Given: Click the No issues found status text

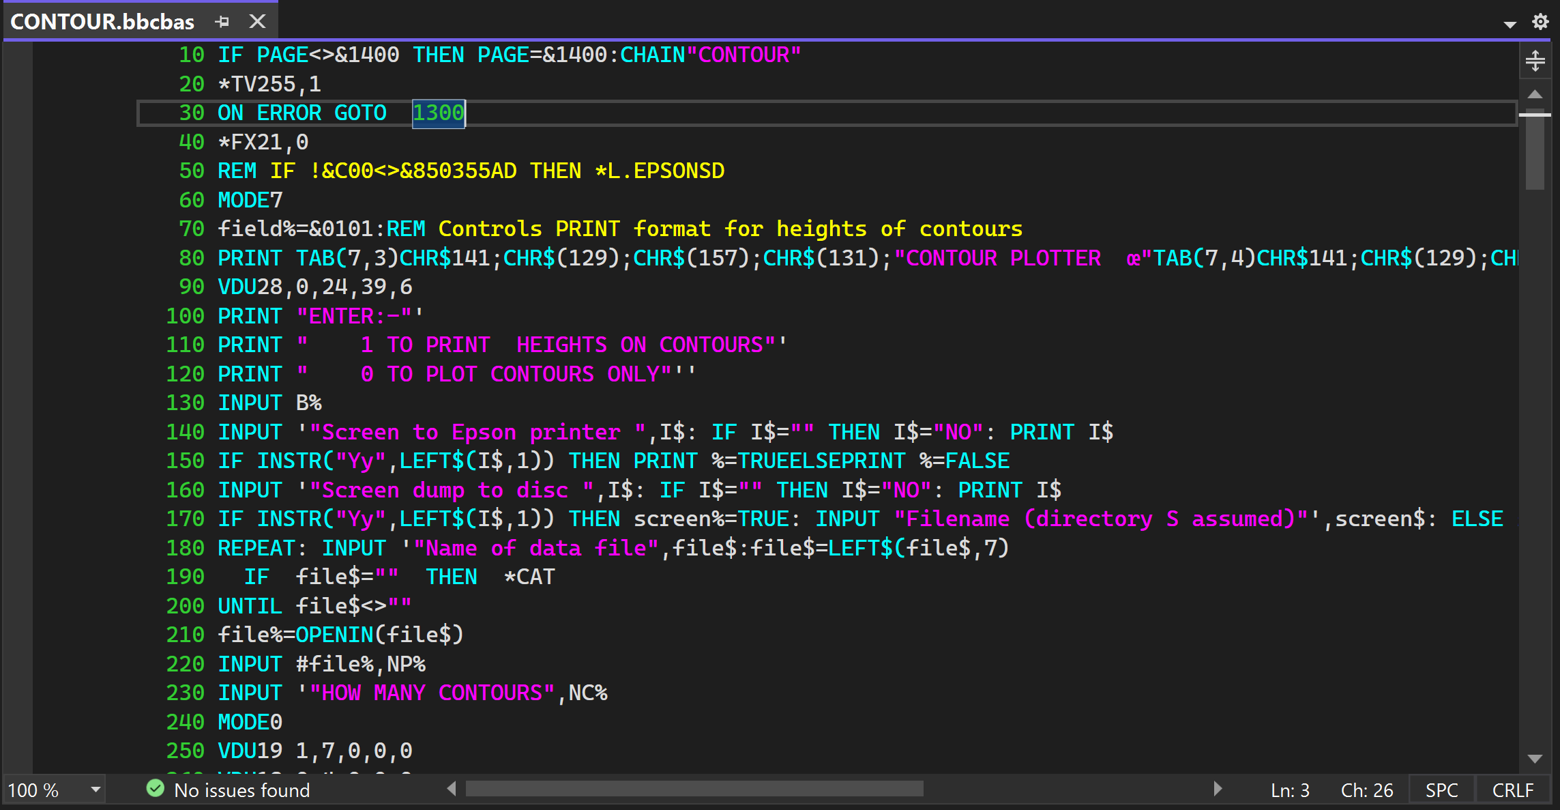Looking at the screenshot, I should point(242,790).
